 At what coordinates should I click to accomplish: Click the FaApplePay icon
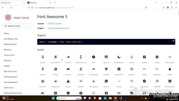click(157, 69)
